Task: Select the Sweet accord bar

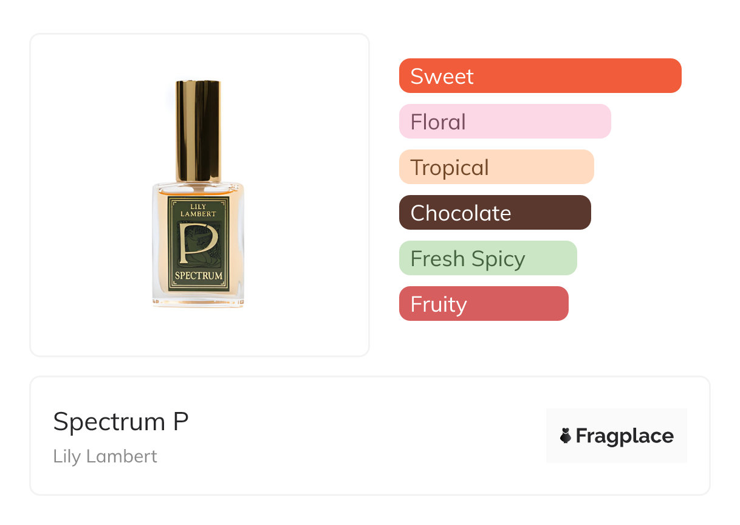Action: coord(540,76)
